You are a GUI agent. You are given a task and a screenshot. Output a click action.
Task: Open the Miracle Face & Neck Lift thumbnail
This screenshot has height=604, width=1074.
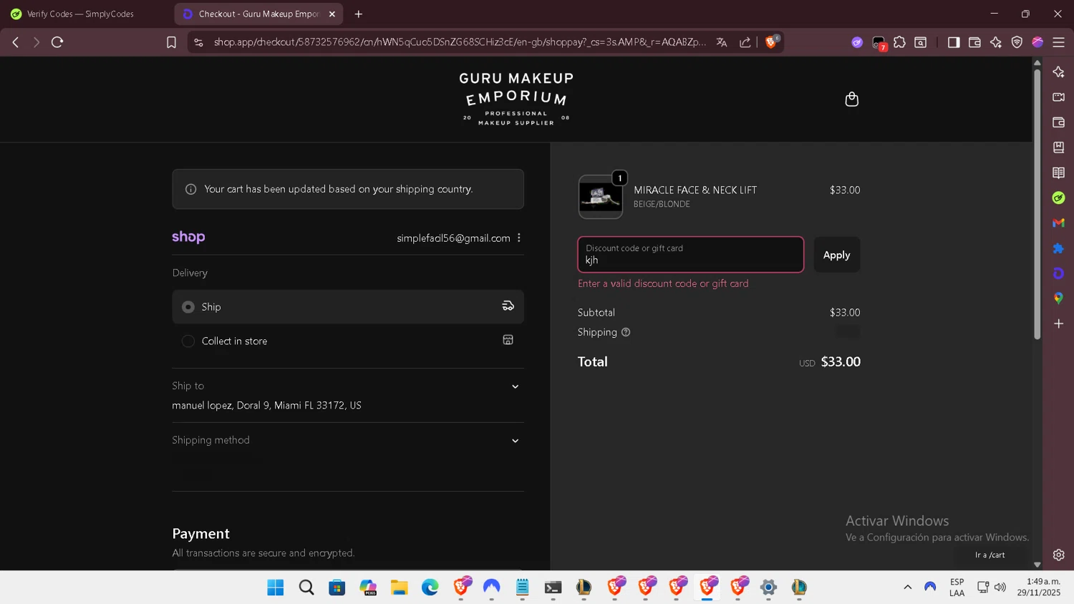[x=600, y=197]
